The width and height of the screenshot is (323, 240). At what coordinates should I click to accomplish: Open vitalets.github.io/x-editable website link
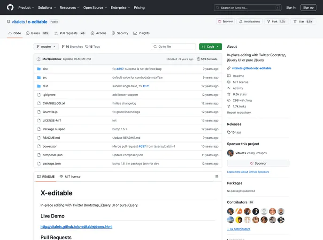tap(252, 68)
